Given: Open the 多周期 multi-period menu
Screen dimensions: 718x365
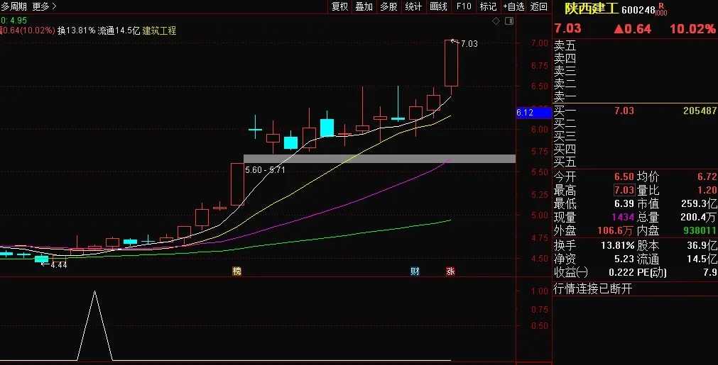Looking at the screenshot, I should coord(13,6).
